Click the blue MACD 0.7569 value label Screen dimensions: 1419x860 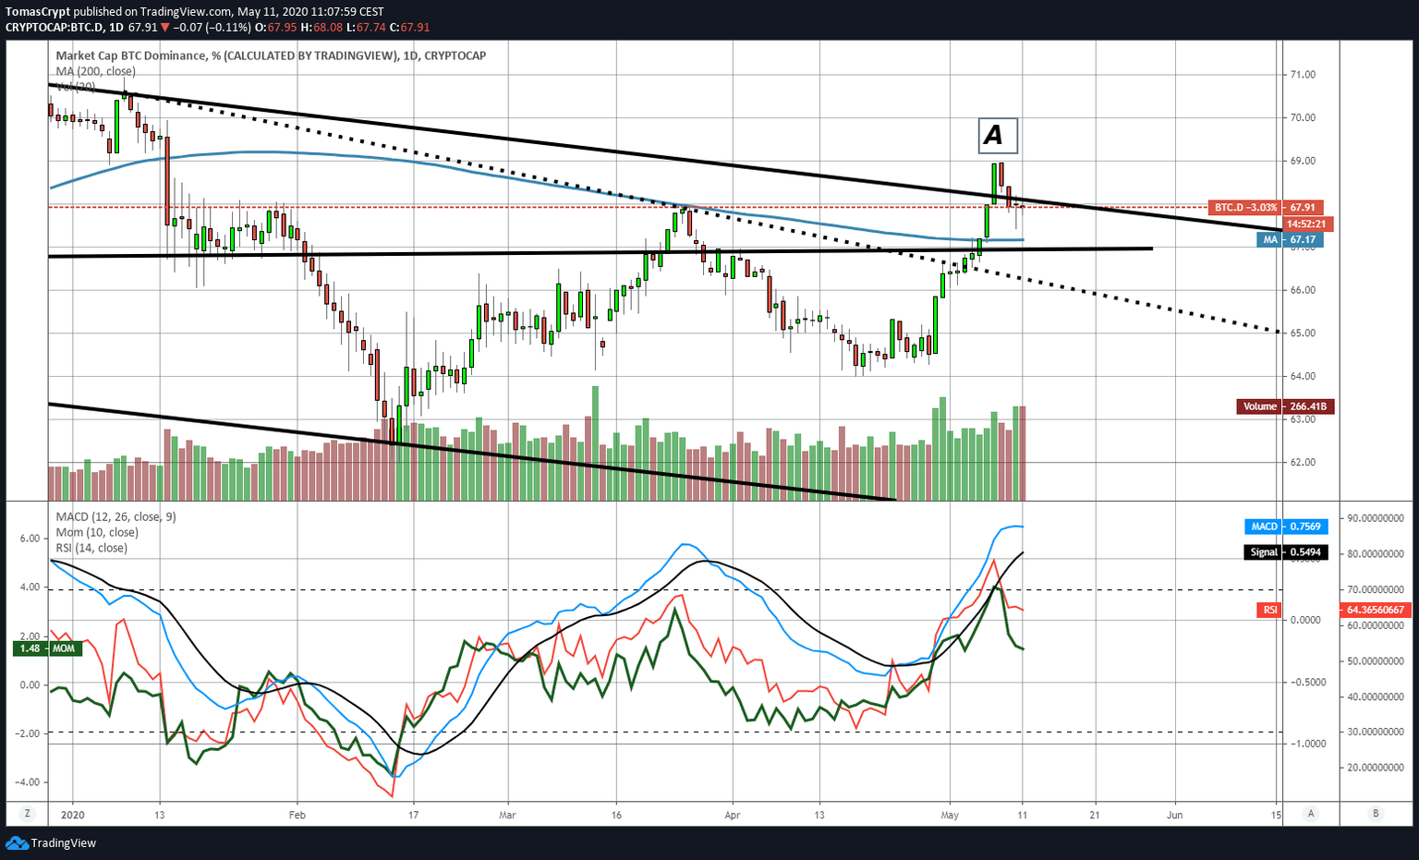click(x=1285, y=527)
